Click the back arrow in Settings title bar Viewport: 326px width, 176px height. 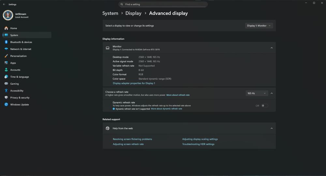[4, 4]
